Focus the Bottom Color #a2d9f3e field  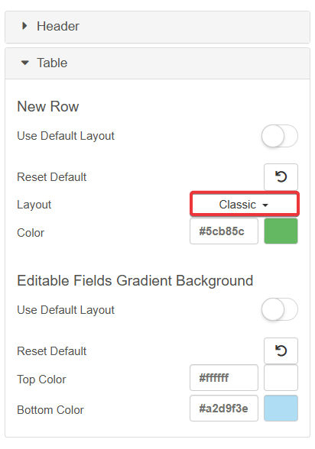(224, 409)
